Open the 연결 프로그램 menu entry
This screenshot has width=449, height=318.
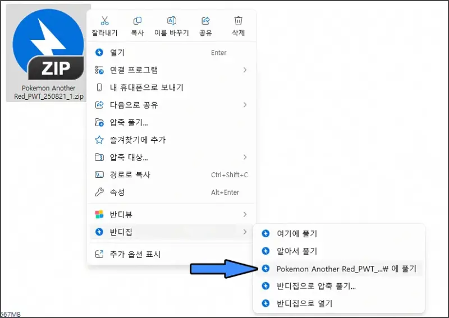(172, 70)
